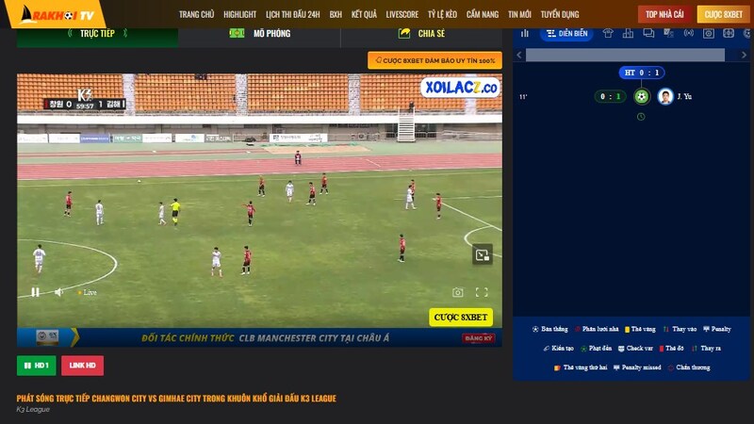The width and height of the screenshot is (754, 424).
Task: Select the Diễn Biến tab
Action: [566, 33]
